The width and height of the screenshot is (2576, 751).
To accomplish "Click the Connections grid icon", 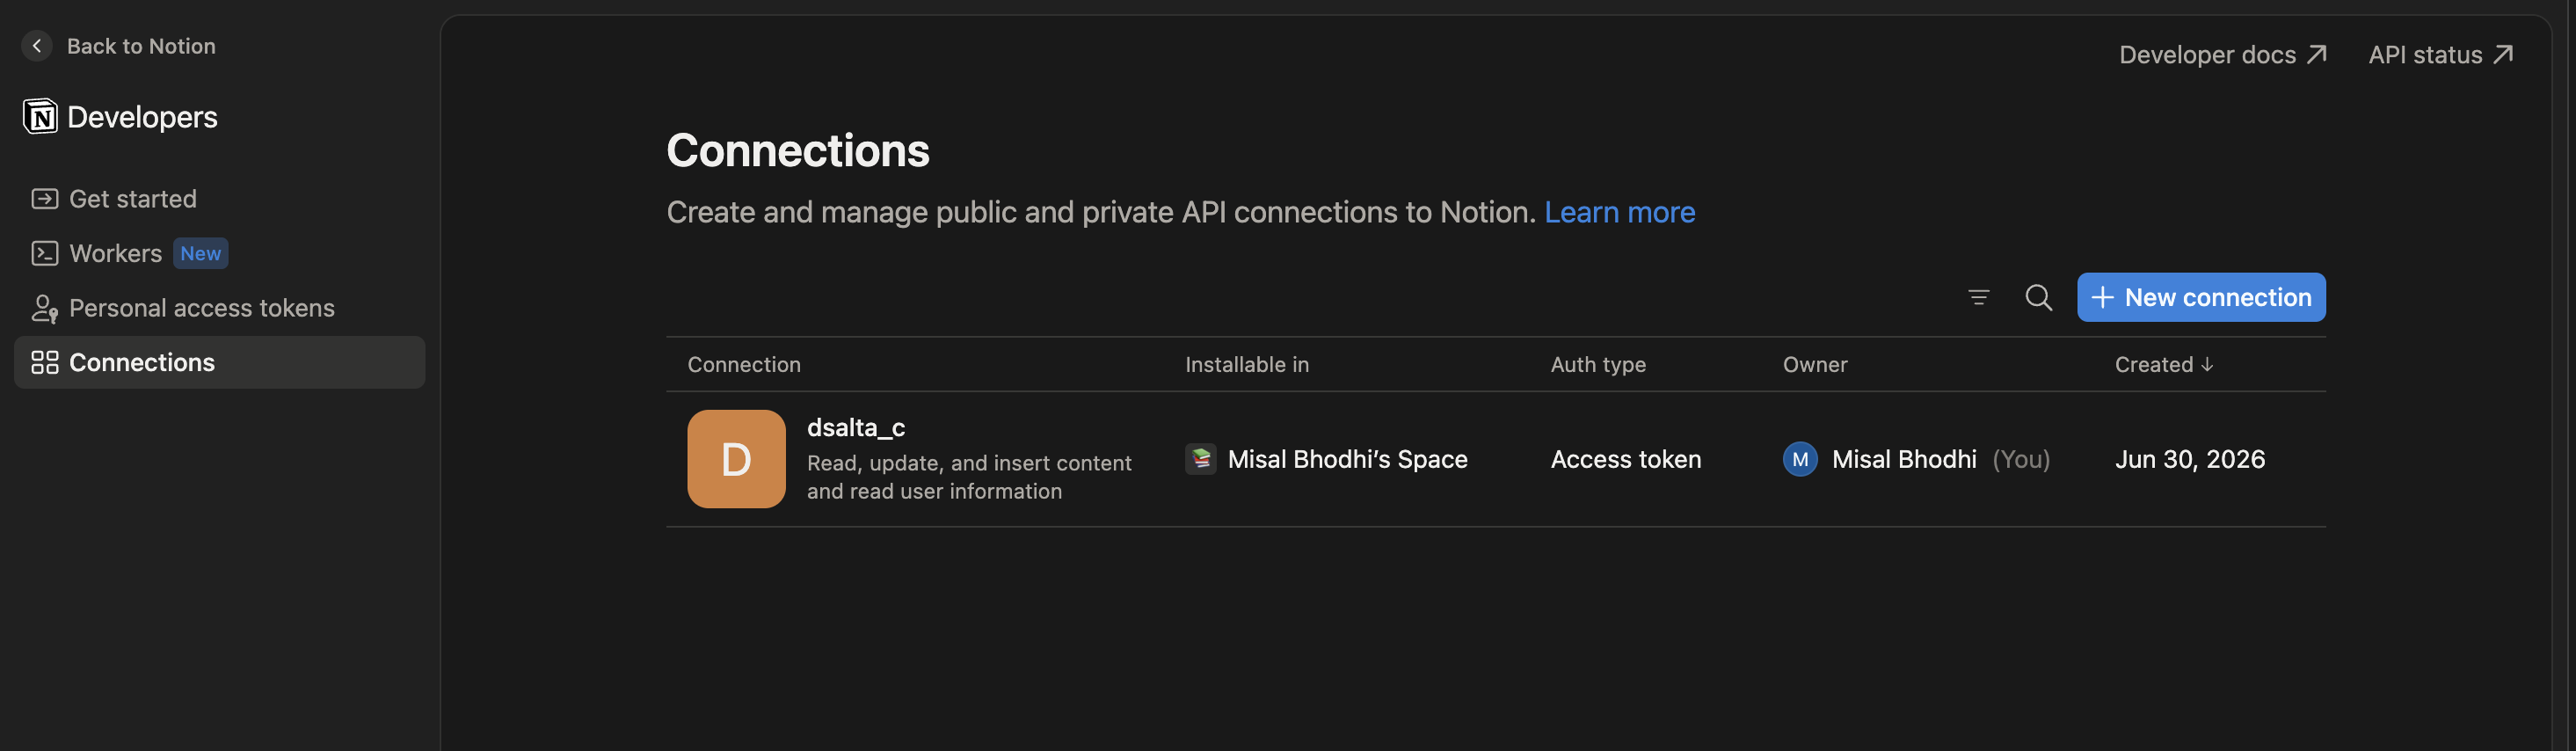I will 45,362.
